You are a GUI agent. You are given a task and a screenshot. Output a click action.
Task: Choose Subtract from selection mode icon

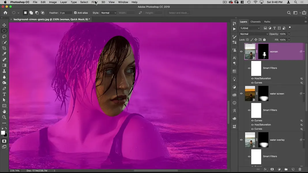(x=37, y=13)
